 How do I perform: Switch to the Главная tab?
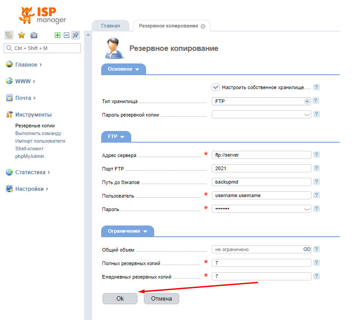[111, 26]
